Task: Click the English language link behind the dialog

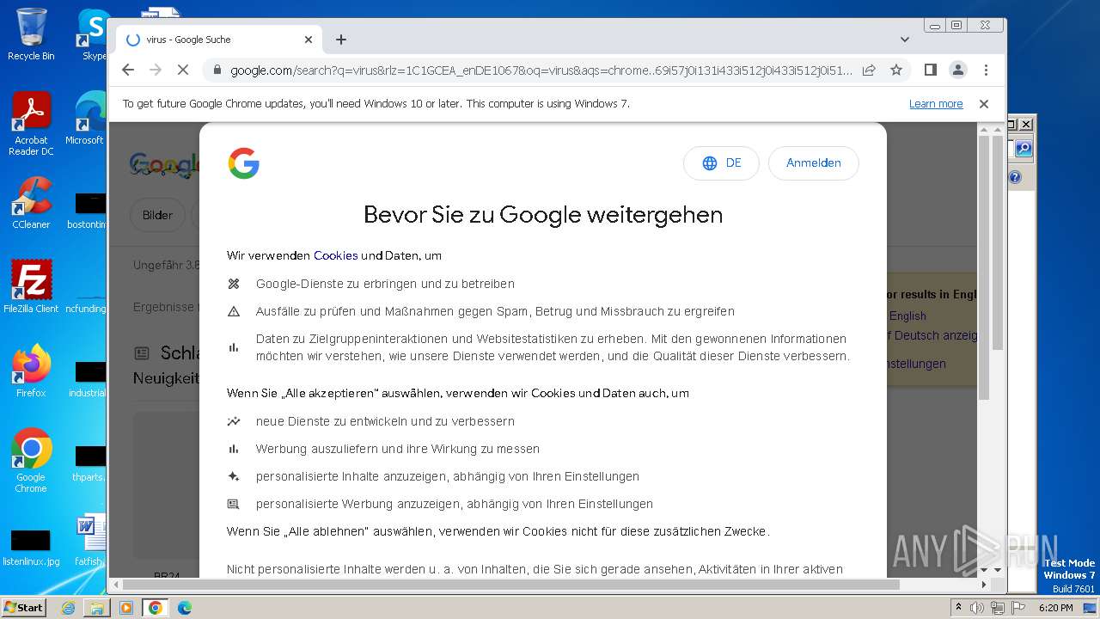Action: 907,316
